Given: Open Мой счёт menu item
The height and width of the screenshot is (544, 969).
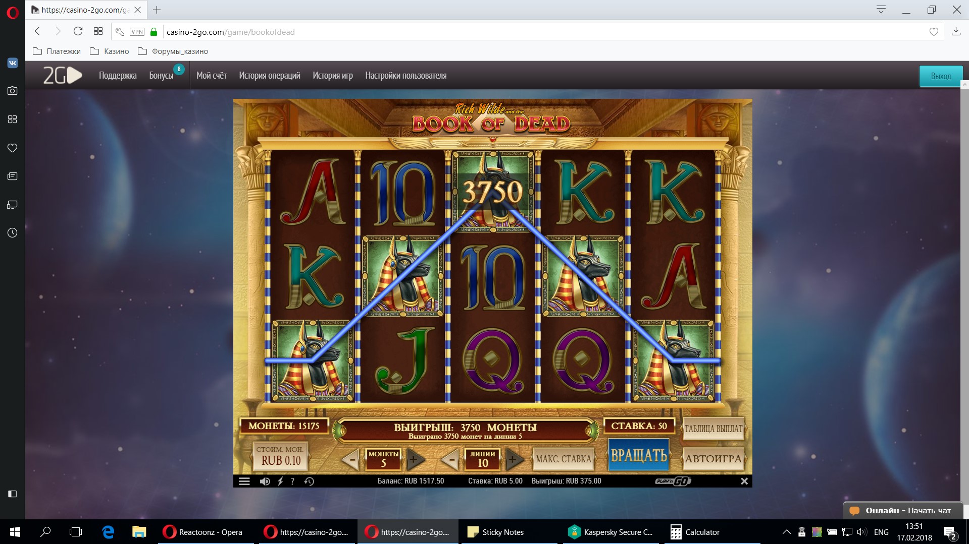Looking at the screenshot, I should coord(212,76).
